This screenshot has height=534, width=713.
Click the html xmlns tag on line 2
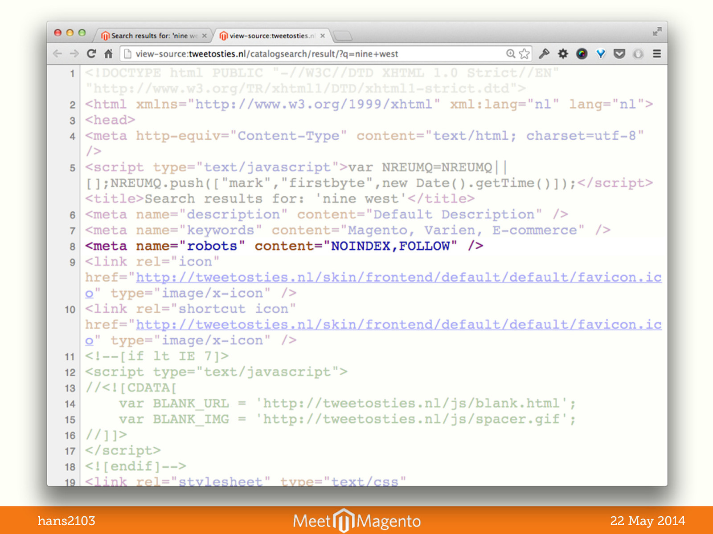(x=369, y=105)
